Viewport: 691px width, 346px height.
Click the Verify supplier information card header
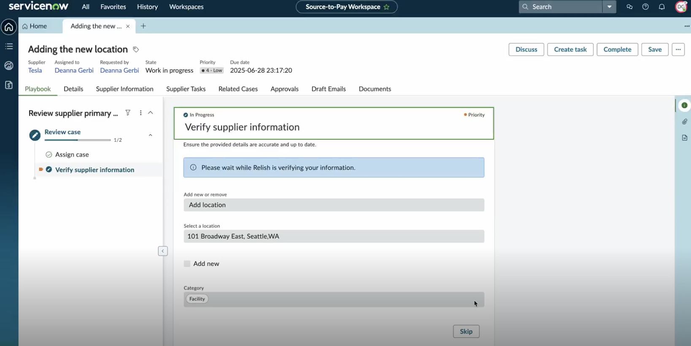334,123
